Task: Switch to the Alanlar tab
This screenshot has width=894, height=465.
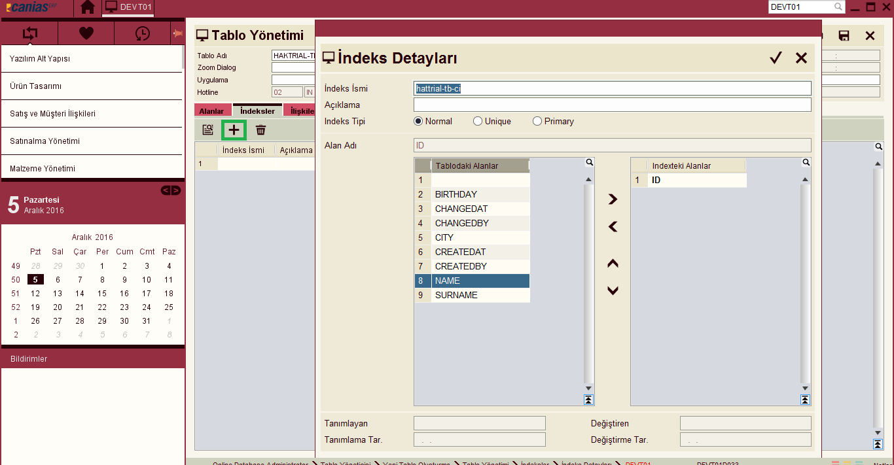Action: point(211,111)
